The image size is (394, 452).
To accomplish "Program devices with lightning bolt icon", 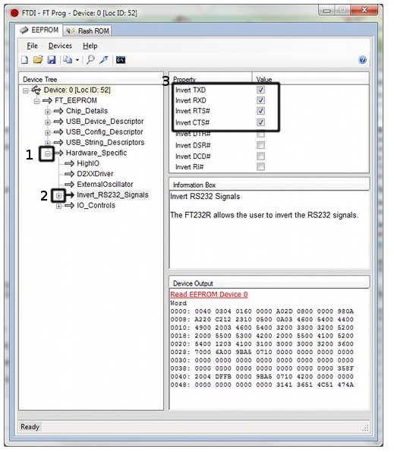I will tap(104, 60).
